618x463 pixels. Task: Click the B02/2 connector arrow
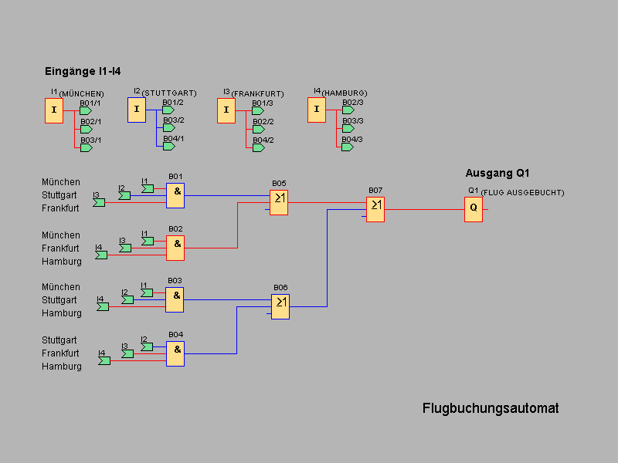(x=259, y=129)
